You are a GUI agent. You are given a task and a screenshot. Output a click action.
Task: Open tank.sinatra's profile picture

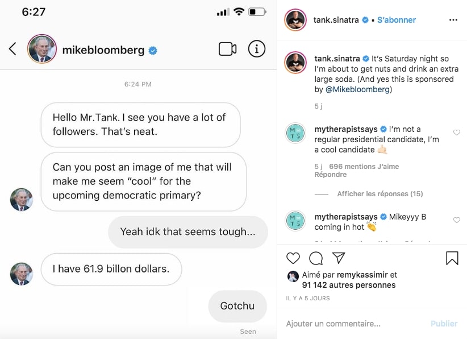pyautogui.click(x=295, y=20)
